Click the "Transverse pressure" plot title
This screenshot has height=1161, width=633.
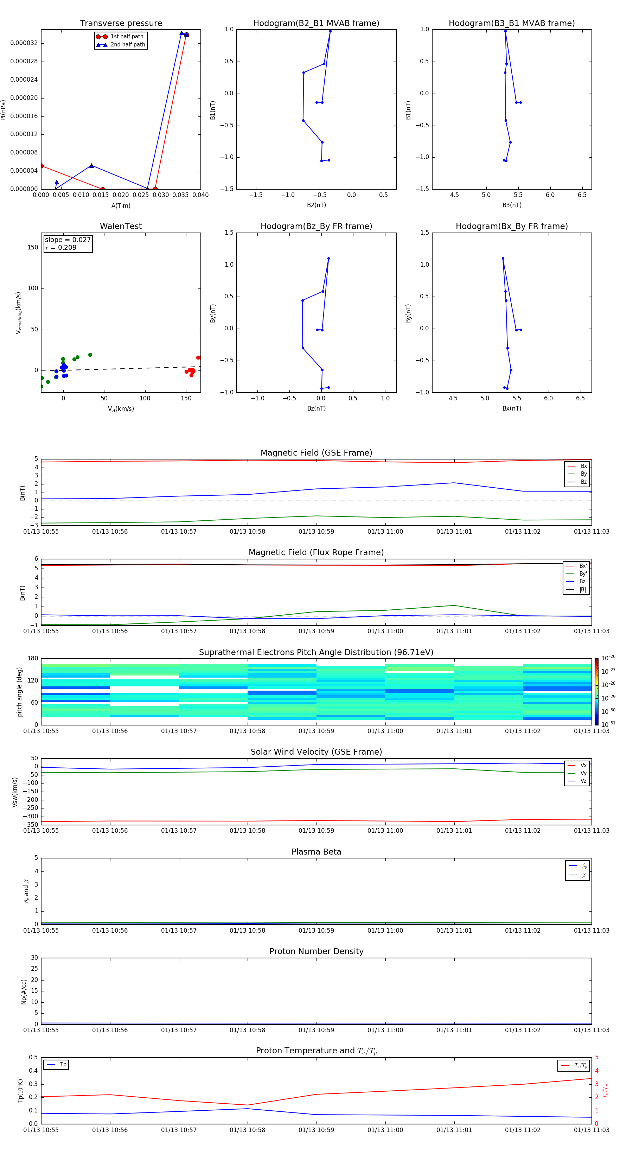[x=121, y=24]
